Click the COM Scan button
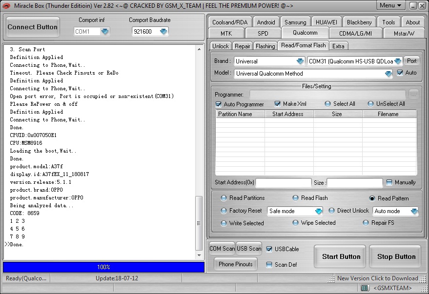This screenshot has height=294, width=429. (222, 248)
